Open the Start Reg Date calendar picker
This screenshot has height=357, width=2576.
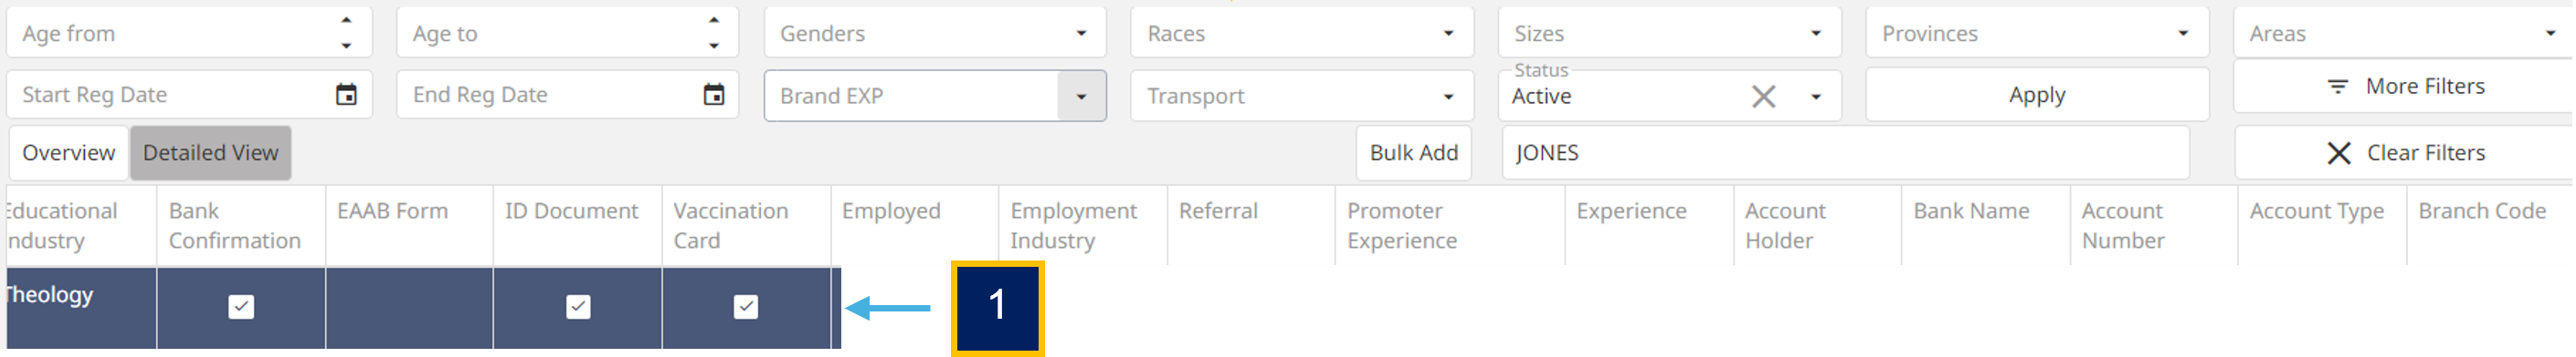click(x=346, y=95)
